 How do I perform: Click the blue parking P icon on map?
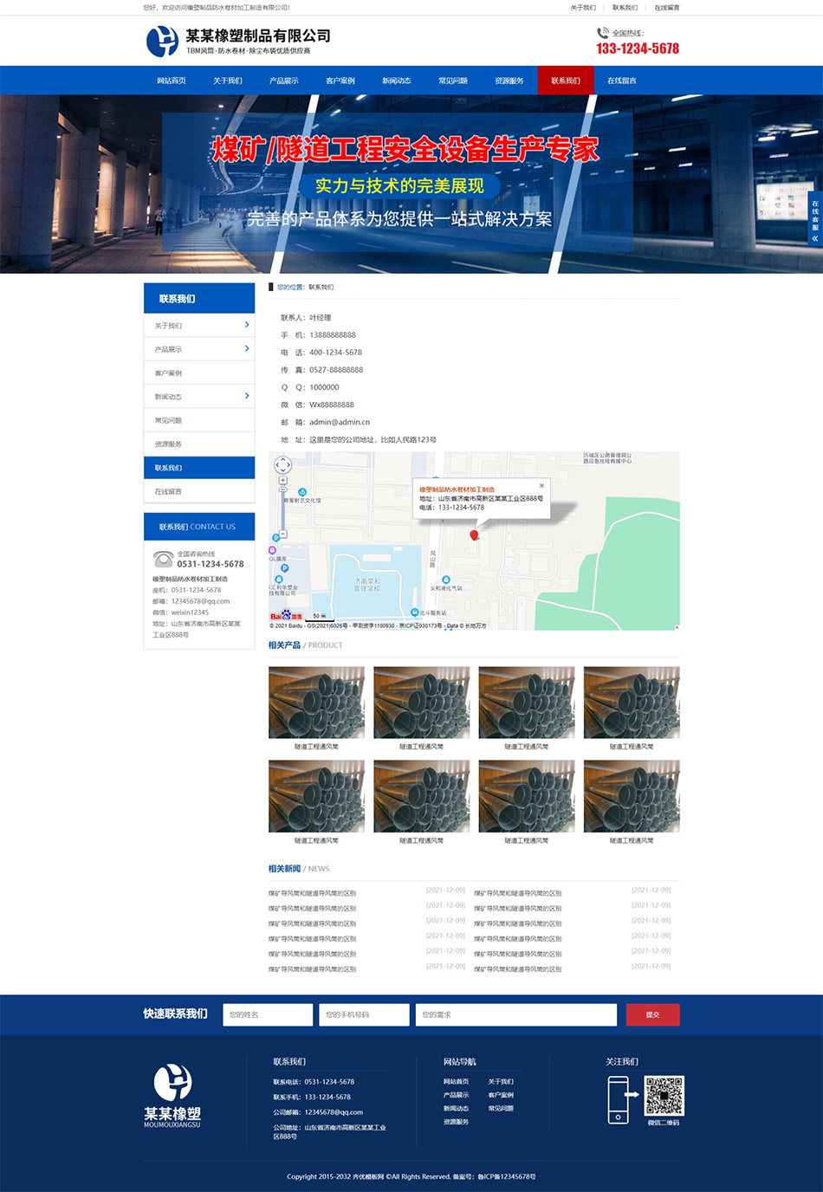pos(284,568)
